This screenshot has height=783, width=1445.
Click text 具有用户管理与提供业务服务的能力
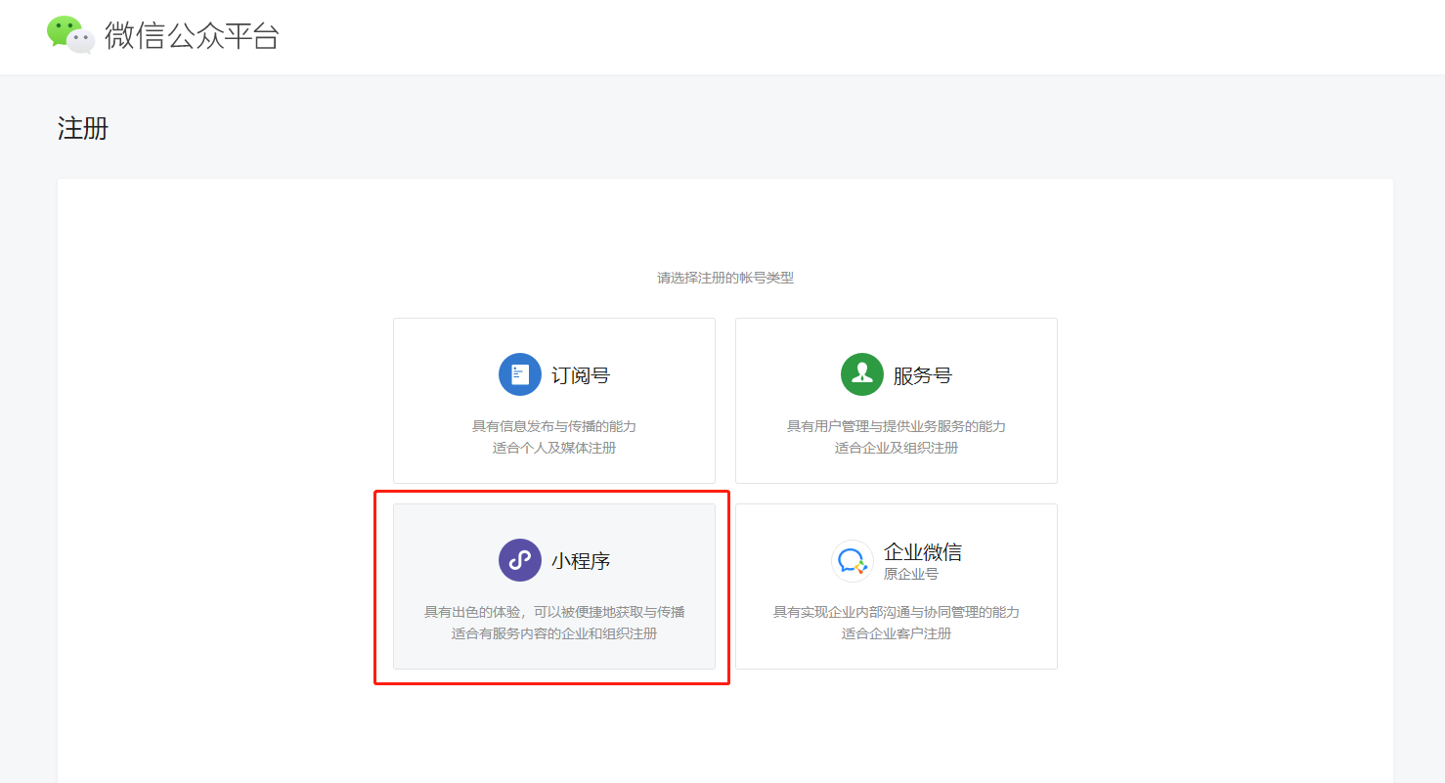pyautogui.click(x=897, y=426)
